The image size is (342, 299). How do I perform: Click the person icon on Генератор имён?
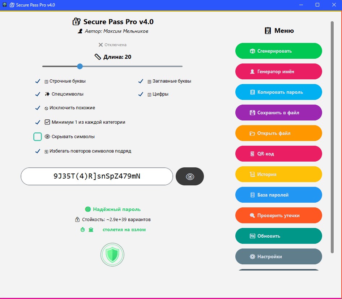click(252, 72)
